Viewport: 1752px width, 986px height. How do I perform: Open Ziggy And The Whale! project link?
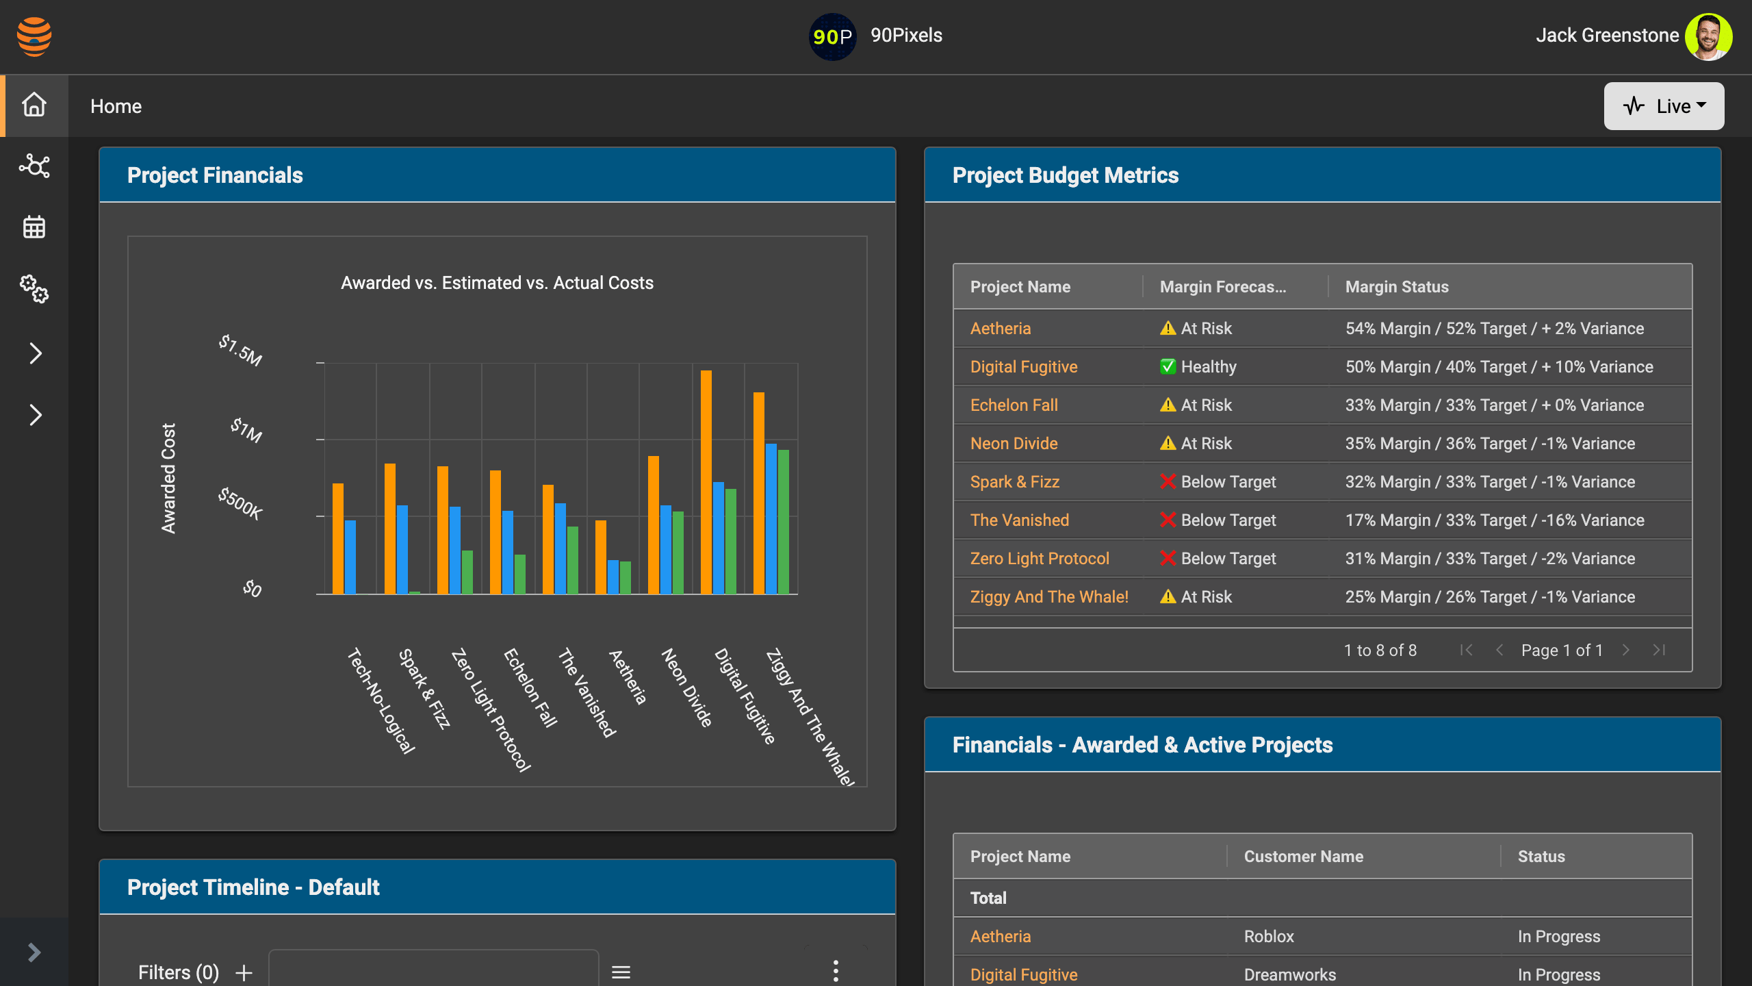tap(1049, 596)
